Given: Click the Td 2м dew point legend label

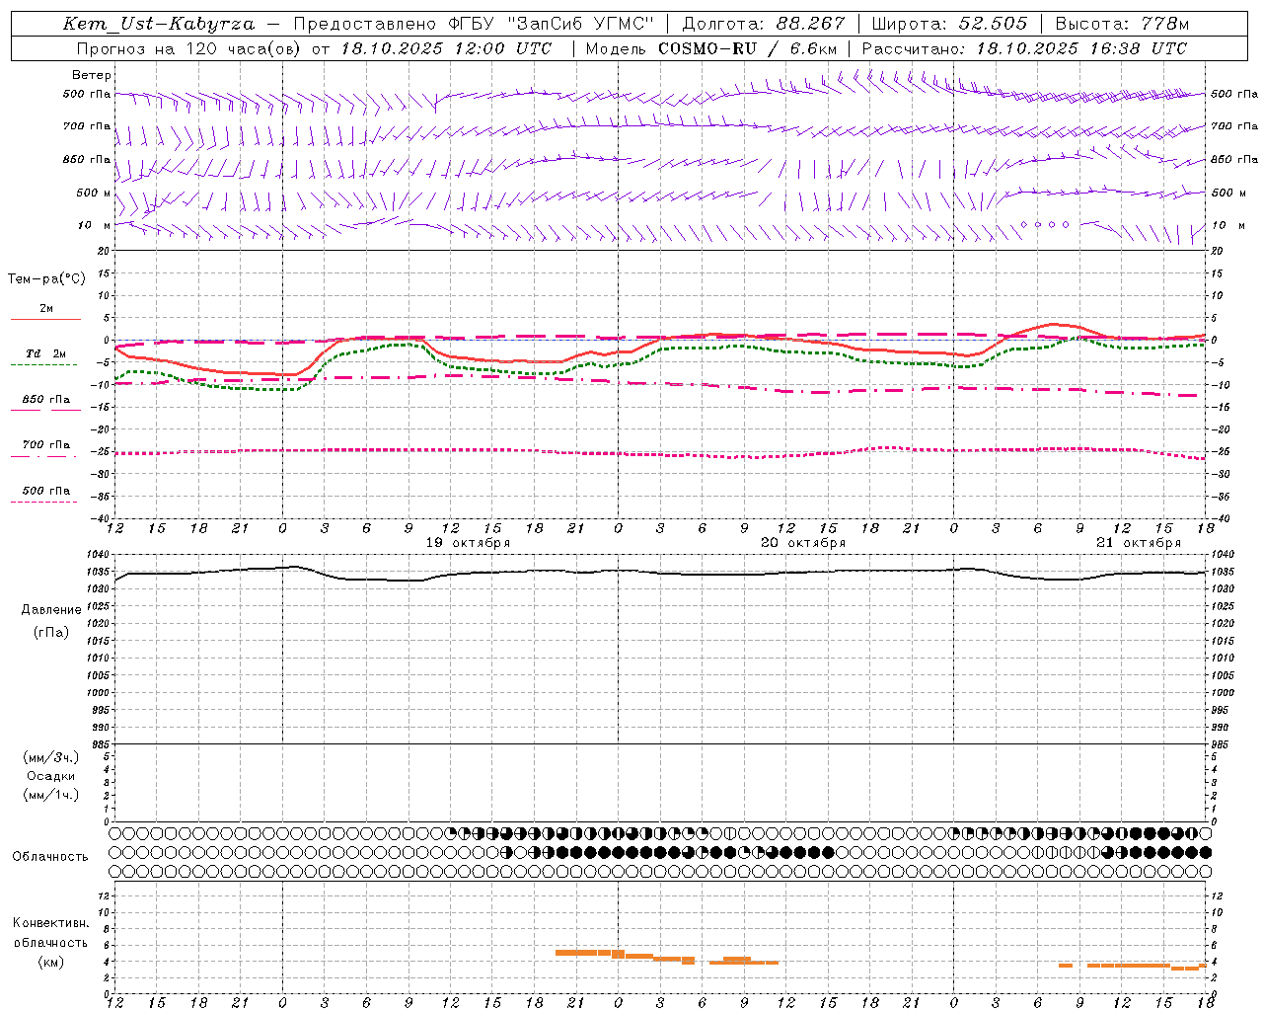Looking at the screenshot, I should [x=46, y=353].
